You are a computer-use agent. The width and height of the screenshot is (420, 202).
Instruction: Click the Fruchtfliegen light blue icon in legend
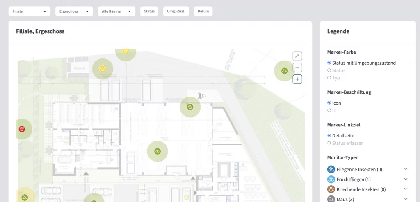(x=331, y=180)
